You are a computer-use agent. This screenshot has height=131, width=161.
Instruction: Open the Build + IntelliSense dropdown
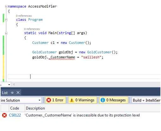coord(146,100)
